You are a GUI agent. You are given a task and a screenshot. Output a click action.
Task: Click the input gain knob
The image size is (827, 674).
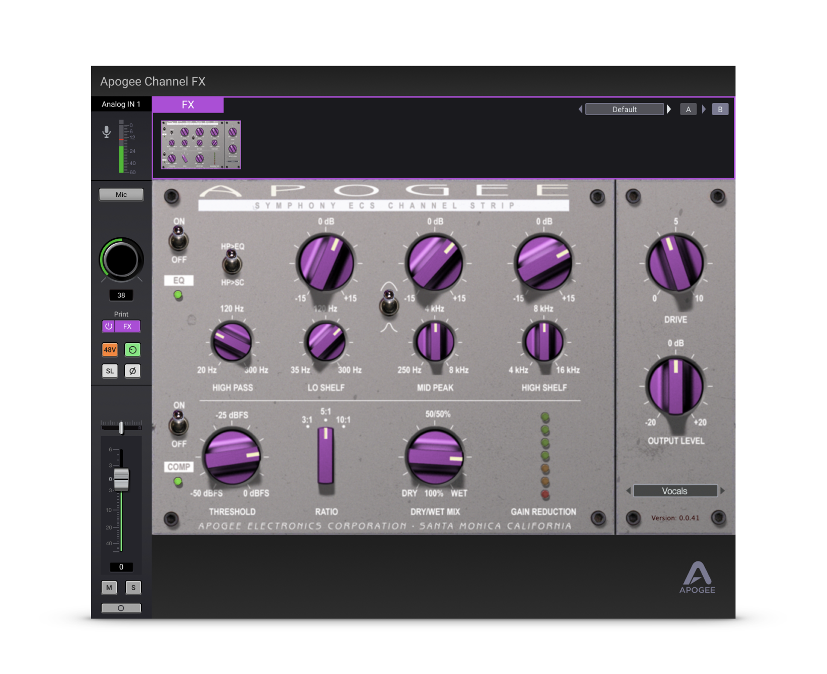(x=121, y=260)
